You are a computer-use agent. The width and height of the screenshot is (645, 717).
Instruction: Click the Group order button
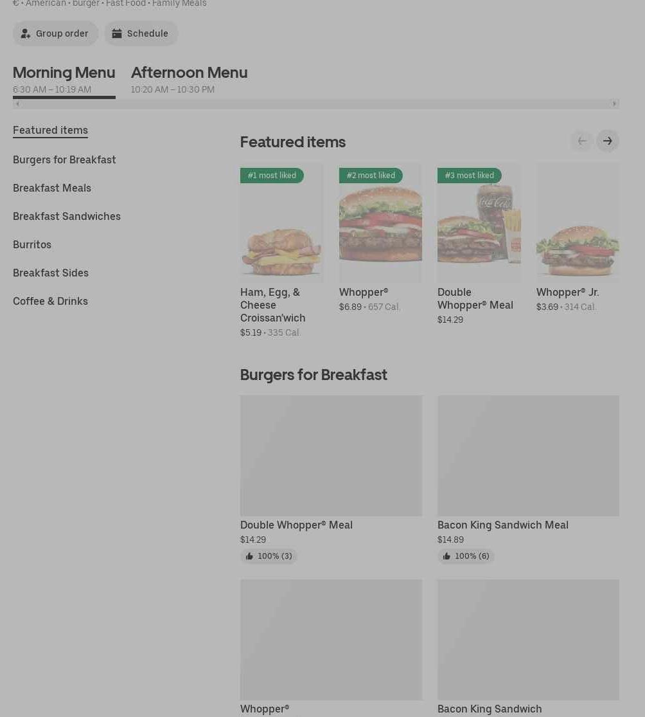coord(55,33)
